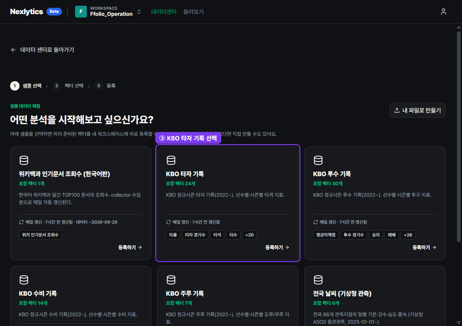Click database icon on 위키백과 인기문서 card

(24, 160)
